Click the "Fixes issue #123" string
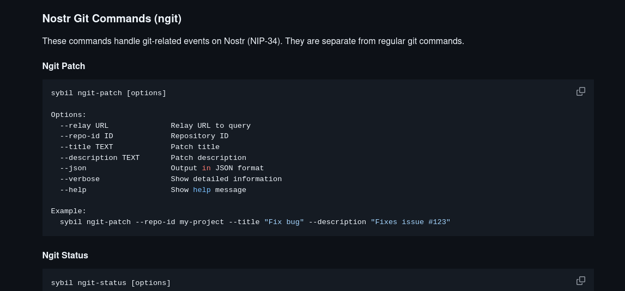Viewport: 625px width, 291px height. click(410, 222)
